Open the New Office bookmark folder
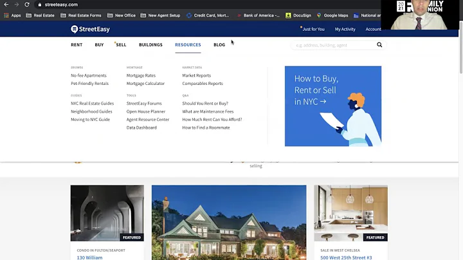 click(x=122, y=15)
